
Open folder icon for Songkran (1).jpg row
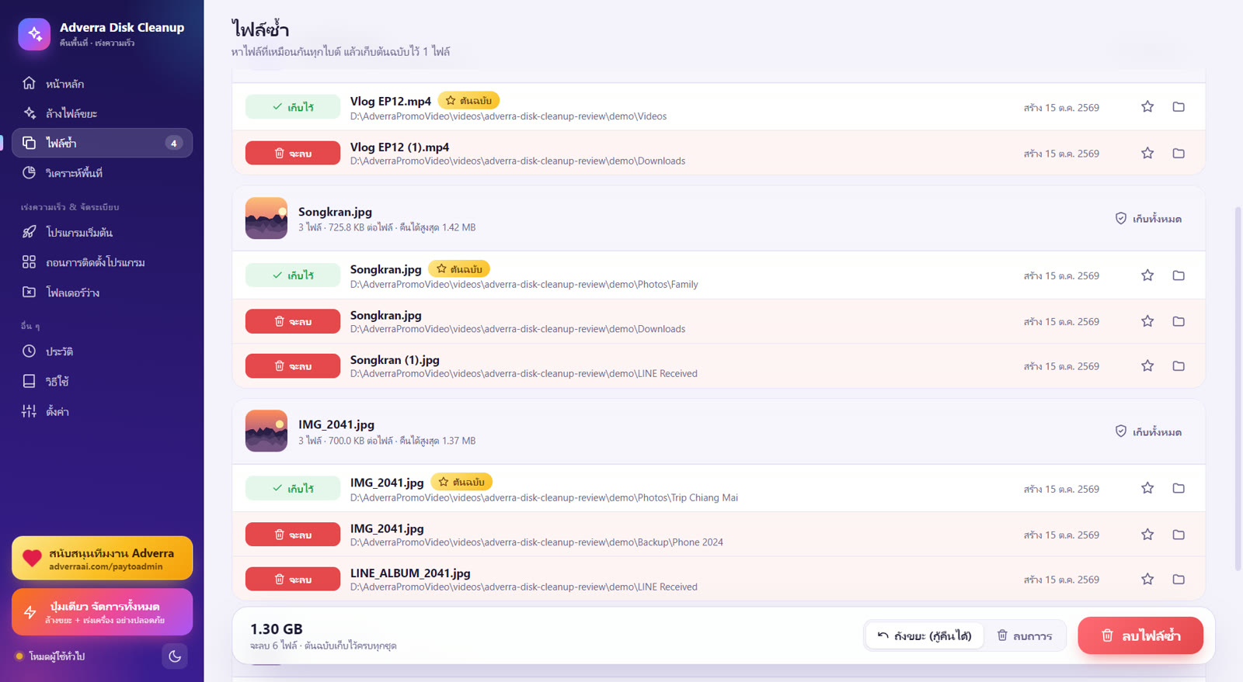pyautogui.click(x=1179, y=365)
